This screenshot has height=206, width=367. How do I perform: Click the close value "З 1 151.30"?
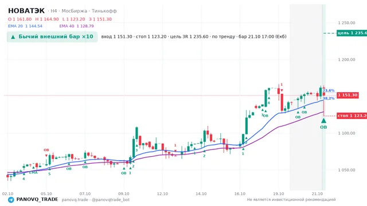click(100, 19)
